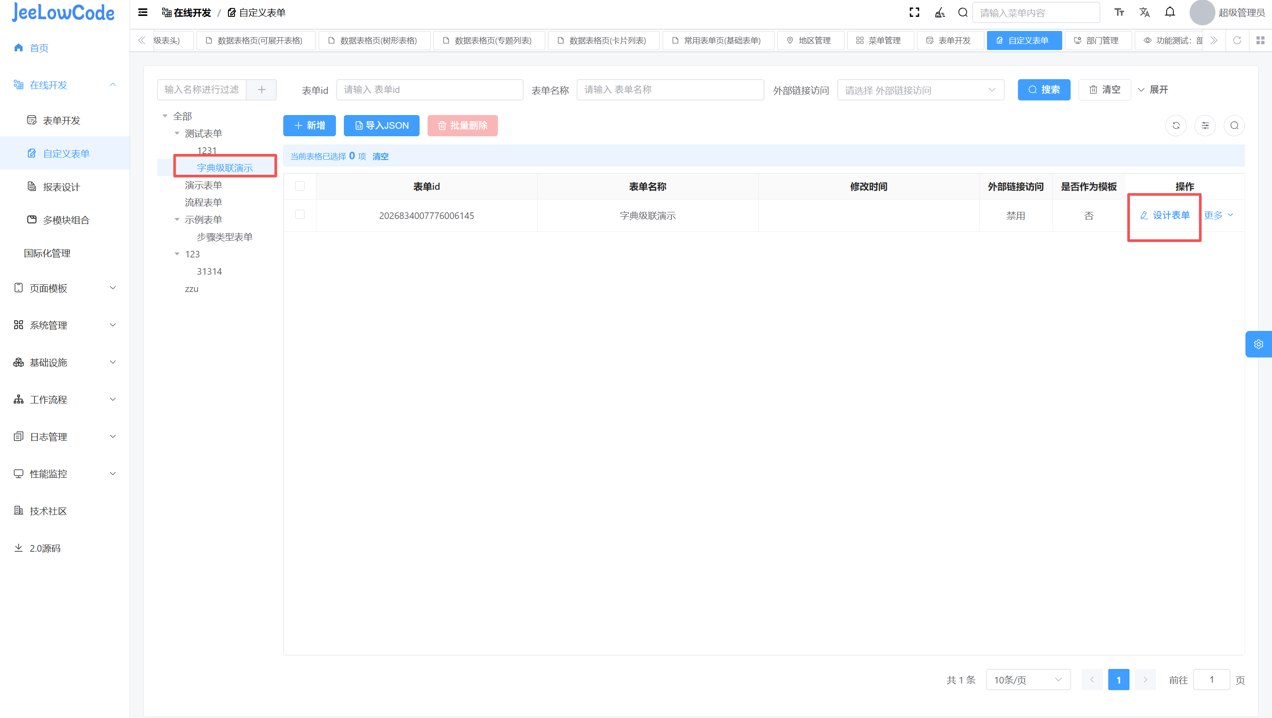Open the 外部链接访问 dropdown
This screenshot has height=718, width=1272.
pos(921,90)
